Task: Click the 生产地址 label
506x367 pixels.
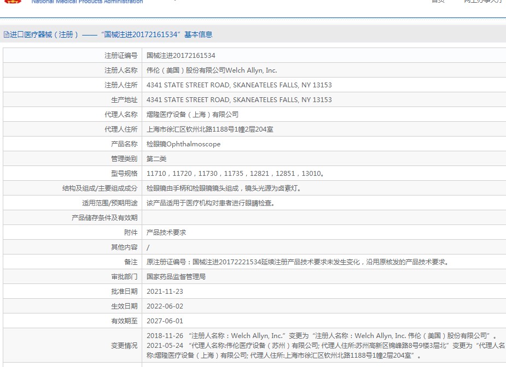Action: pos(124,100)
